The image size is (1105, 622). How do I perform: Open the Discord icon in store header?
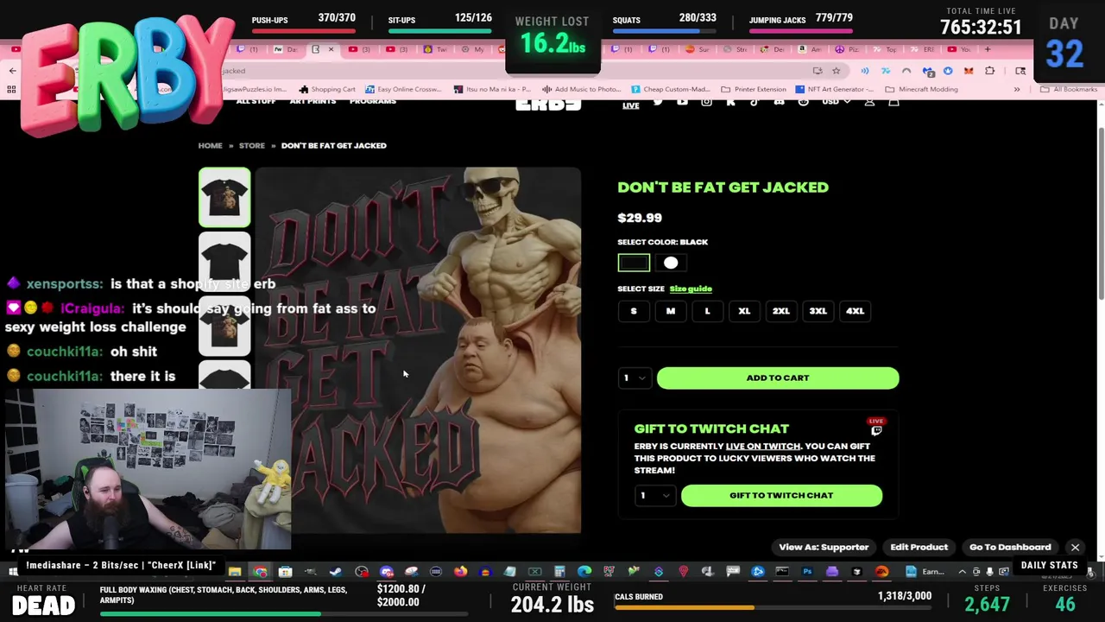pos(779,101)
